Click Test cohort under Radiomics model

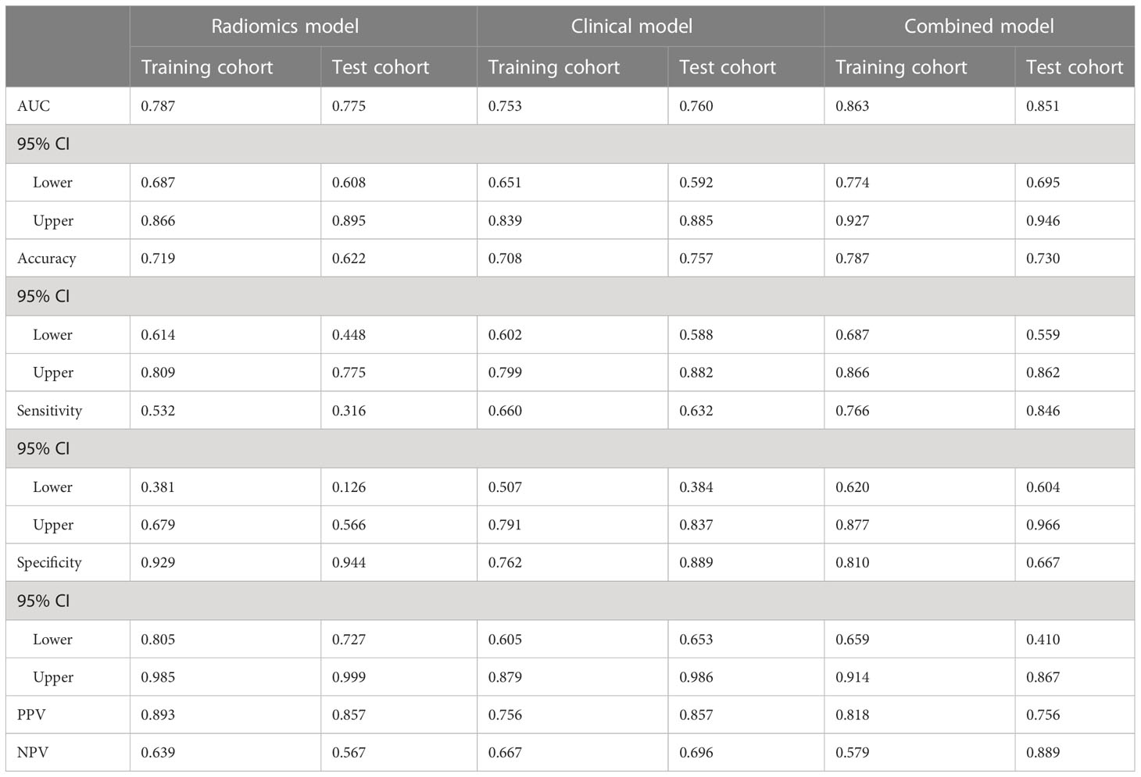pos(381,68)
